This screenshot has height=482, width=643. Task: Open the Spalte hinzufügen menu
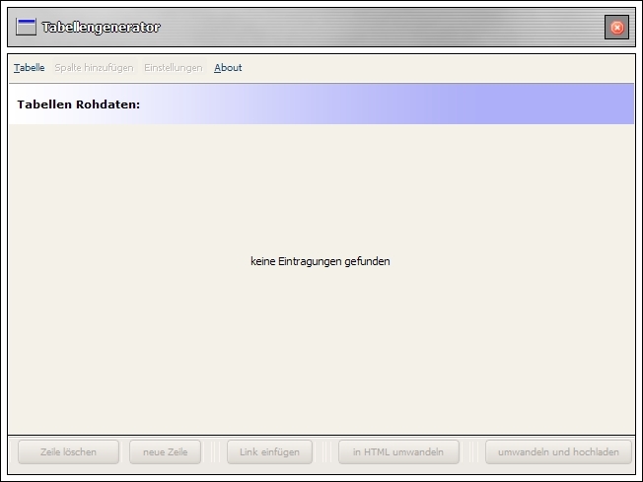coord(94,68)
